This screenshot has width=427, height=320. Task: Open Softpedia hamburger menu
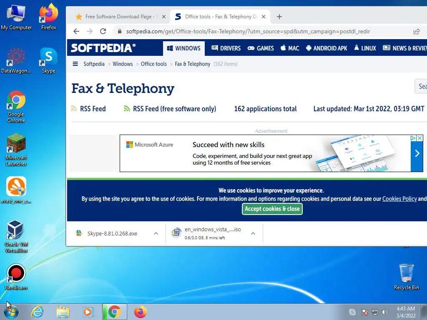point(75,64)
